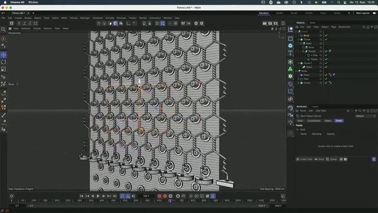Open the Simulate menu
Image resolution: width=378 pixels, height=213 pixels.
tap(121, 18)
